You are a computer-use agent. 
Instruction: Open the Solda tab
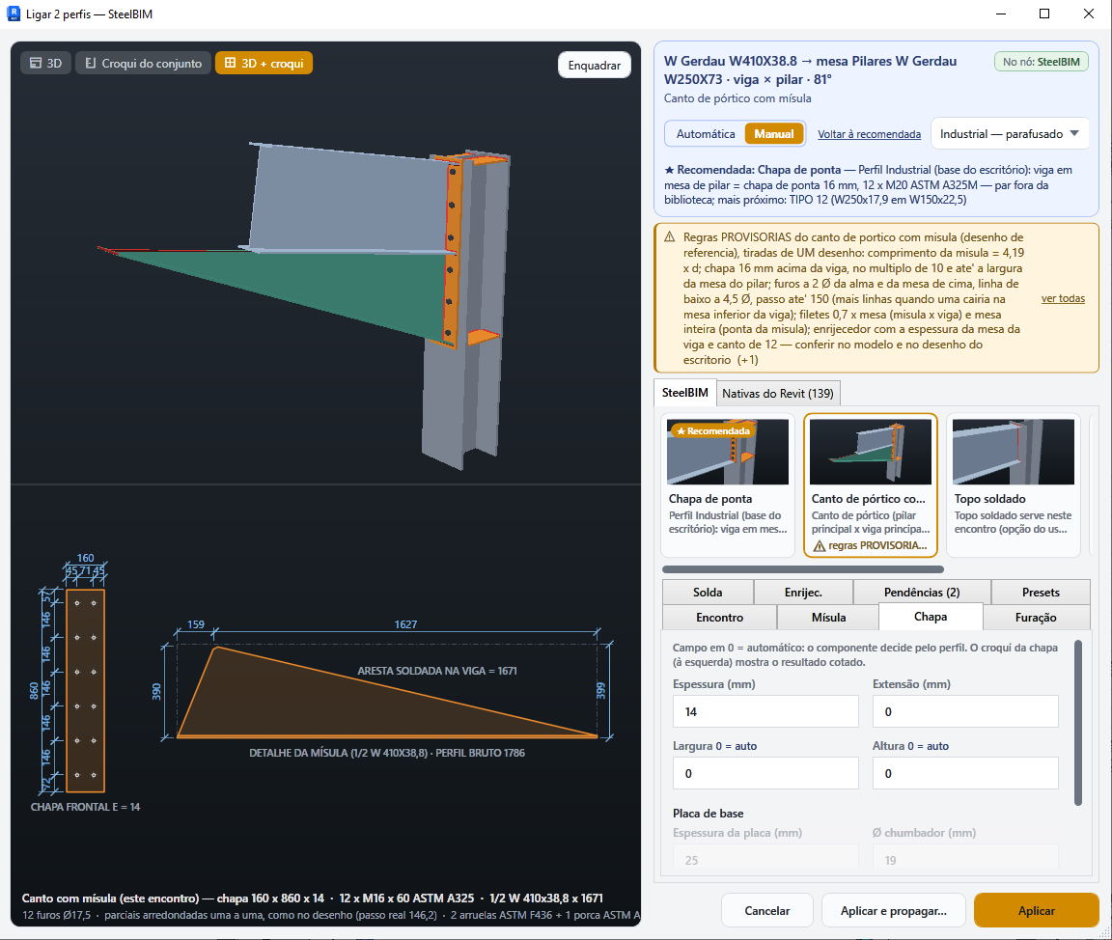pyautogui.click(x=707, y=592)
